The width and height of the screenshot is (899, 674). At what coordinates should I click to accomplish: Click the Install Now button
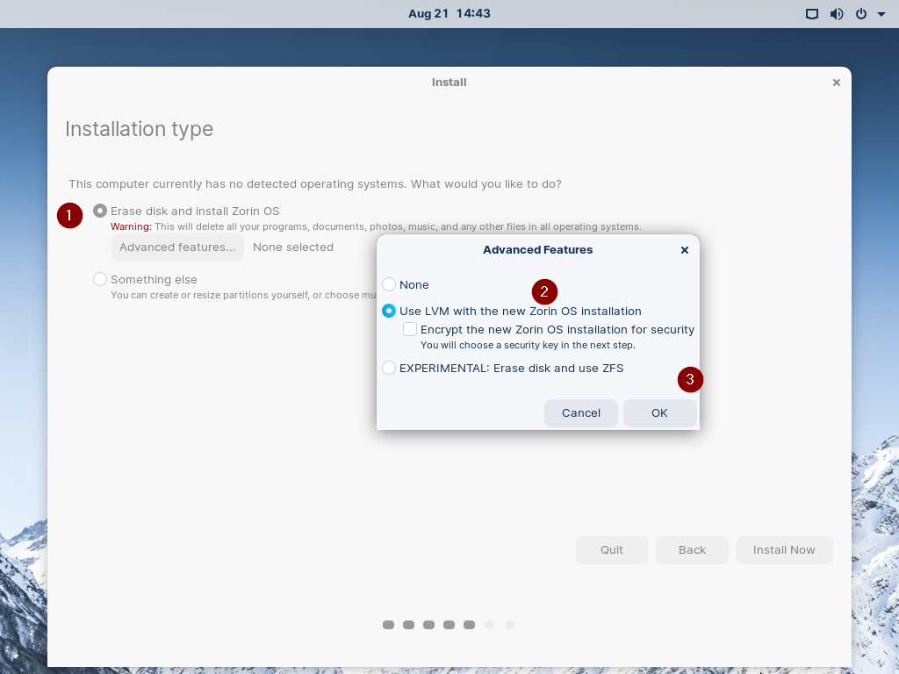point(784,549)
